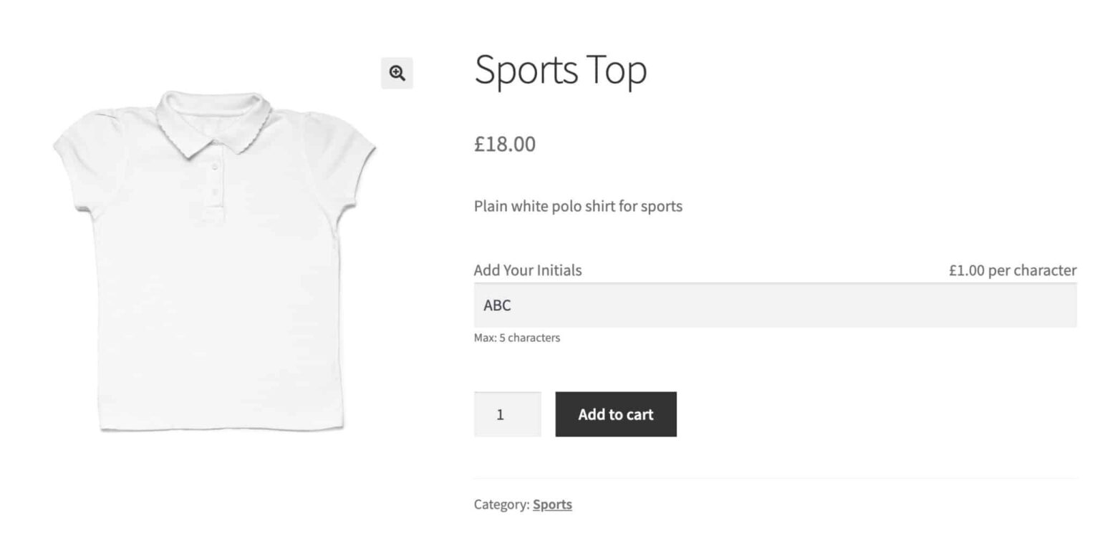Viewport: 1100px width, 538px height.
Task: Open the enlarged view of the polo shirt
Action: point(397,73)
